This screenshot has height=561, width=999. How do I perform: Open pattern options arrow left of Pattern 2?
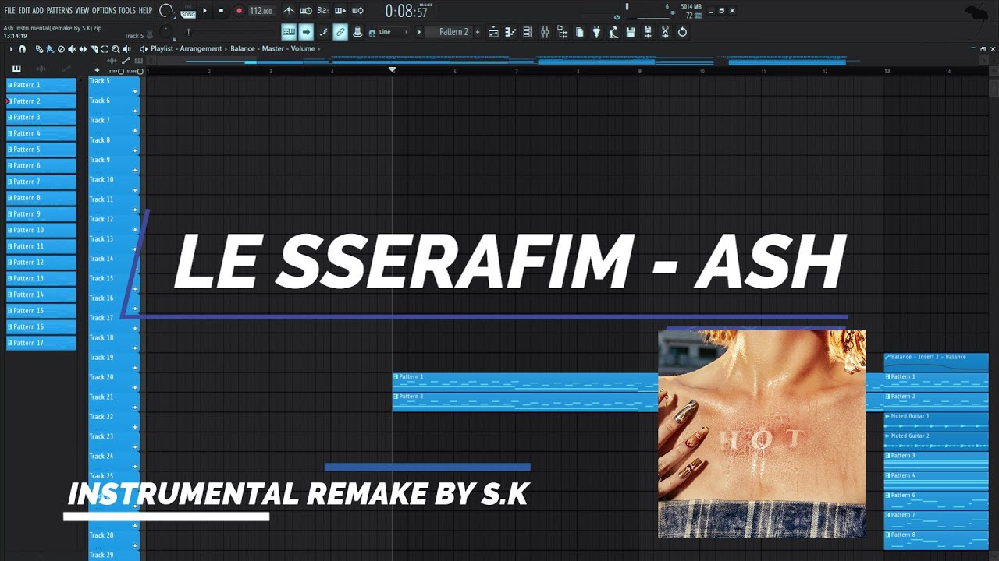(419, 32)
